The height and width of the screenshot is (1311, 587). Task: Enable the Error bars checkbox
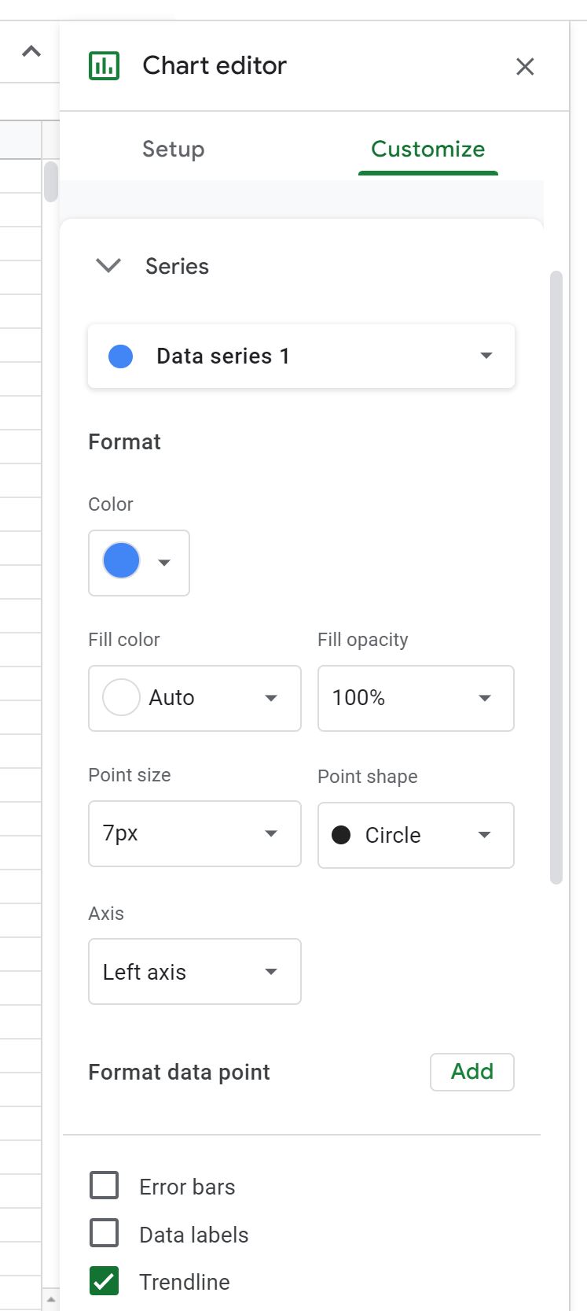(x=105, y=1185)
